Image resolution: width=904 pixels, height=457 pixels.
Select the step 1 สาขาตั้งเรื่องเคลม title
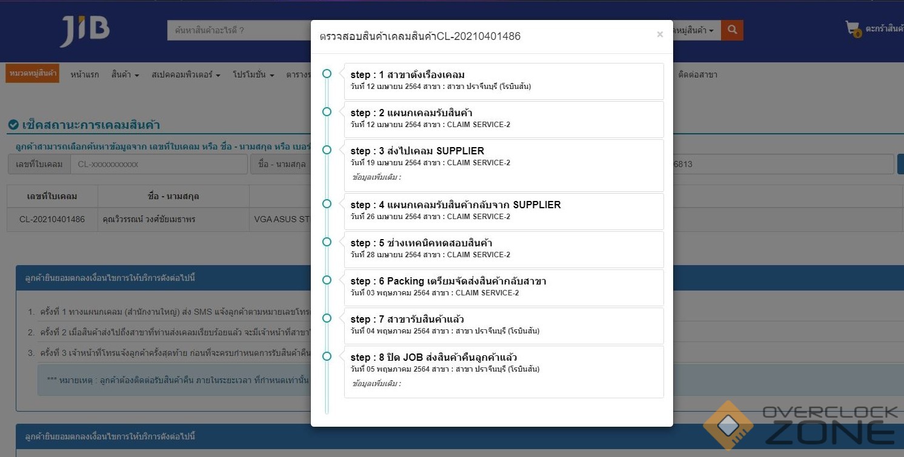tap(408, 75)
